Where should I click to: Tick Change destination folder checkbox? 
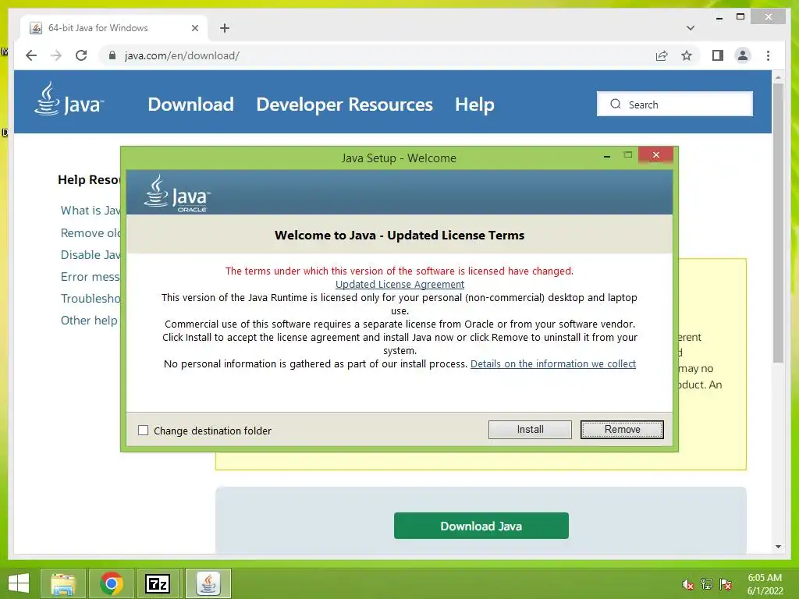(144, 431)
